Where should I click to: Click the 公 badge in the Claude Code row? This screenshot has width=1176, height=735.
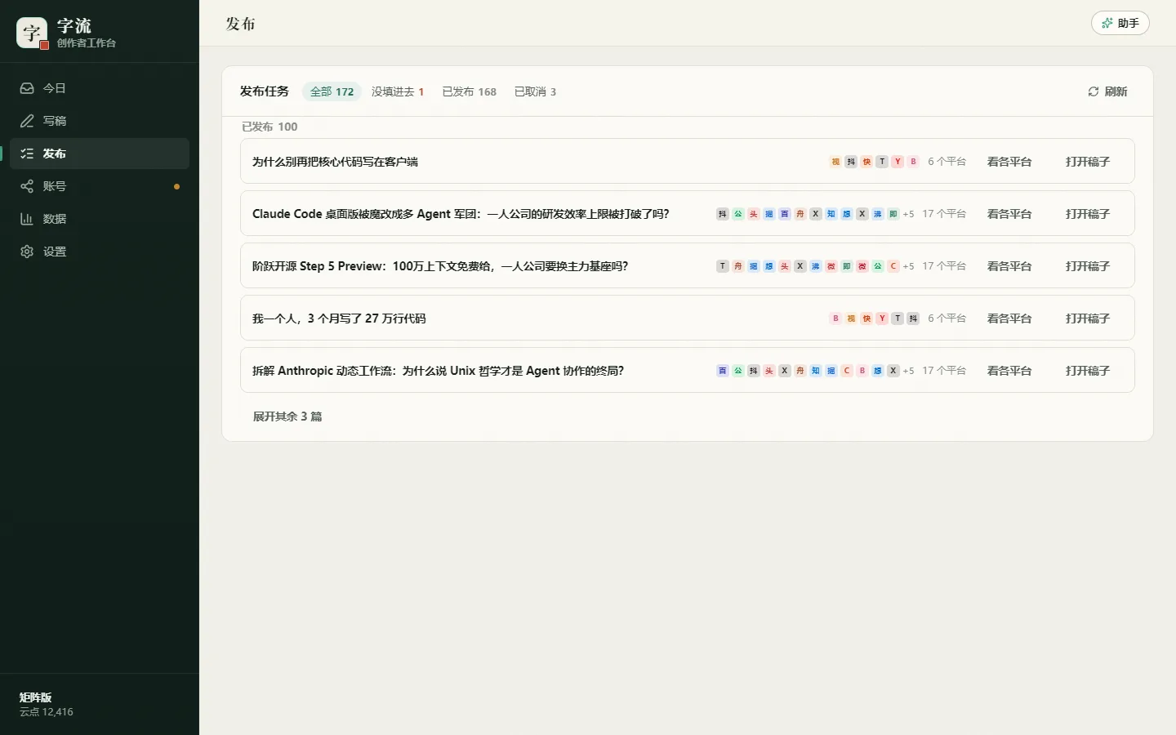(738, 214)
